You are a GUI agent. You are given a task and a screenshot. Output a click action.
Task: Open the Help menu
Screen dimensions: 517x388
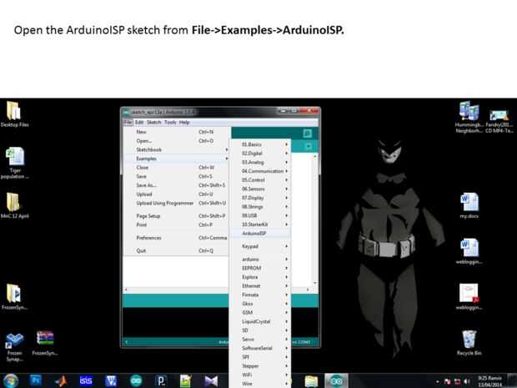tap(184, 122)
